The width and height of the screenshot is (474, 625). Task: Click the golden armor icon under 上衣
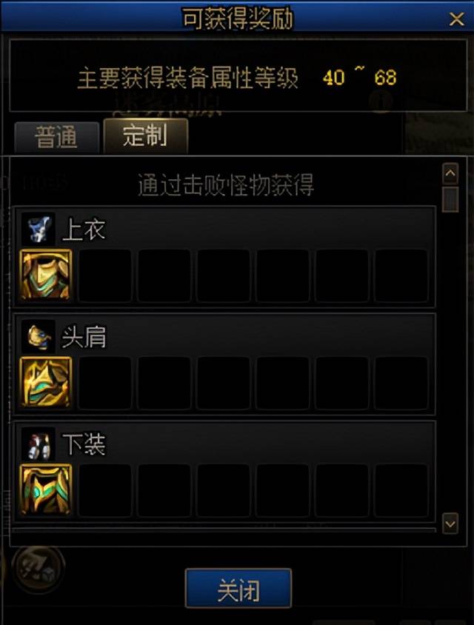coord(46,275)
